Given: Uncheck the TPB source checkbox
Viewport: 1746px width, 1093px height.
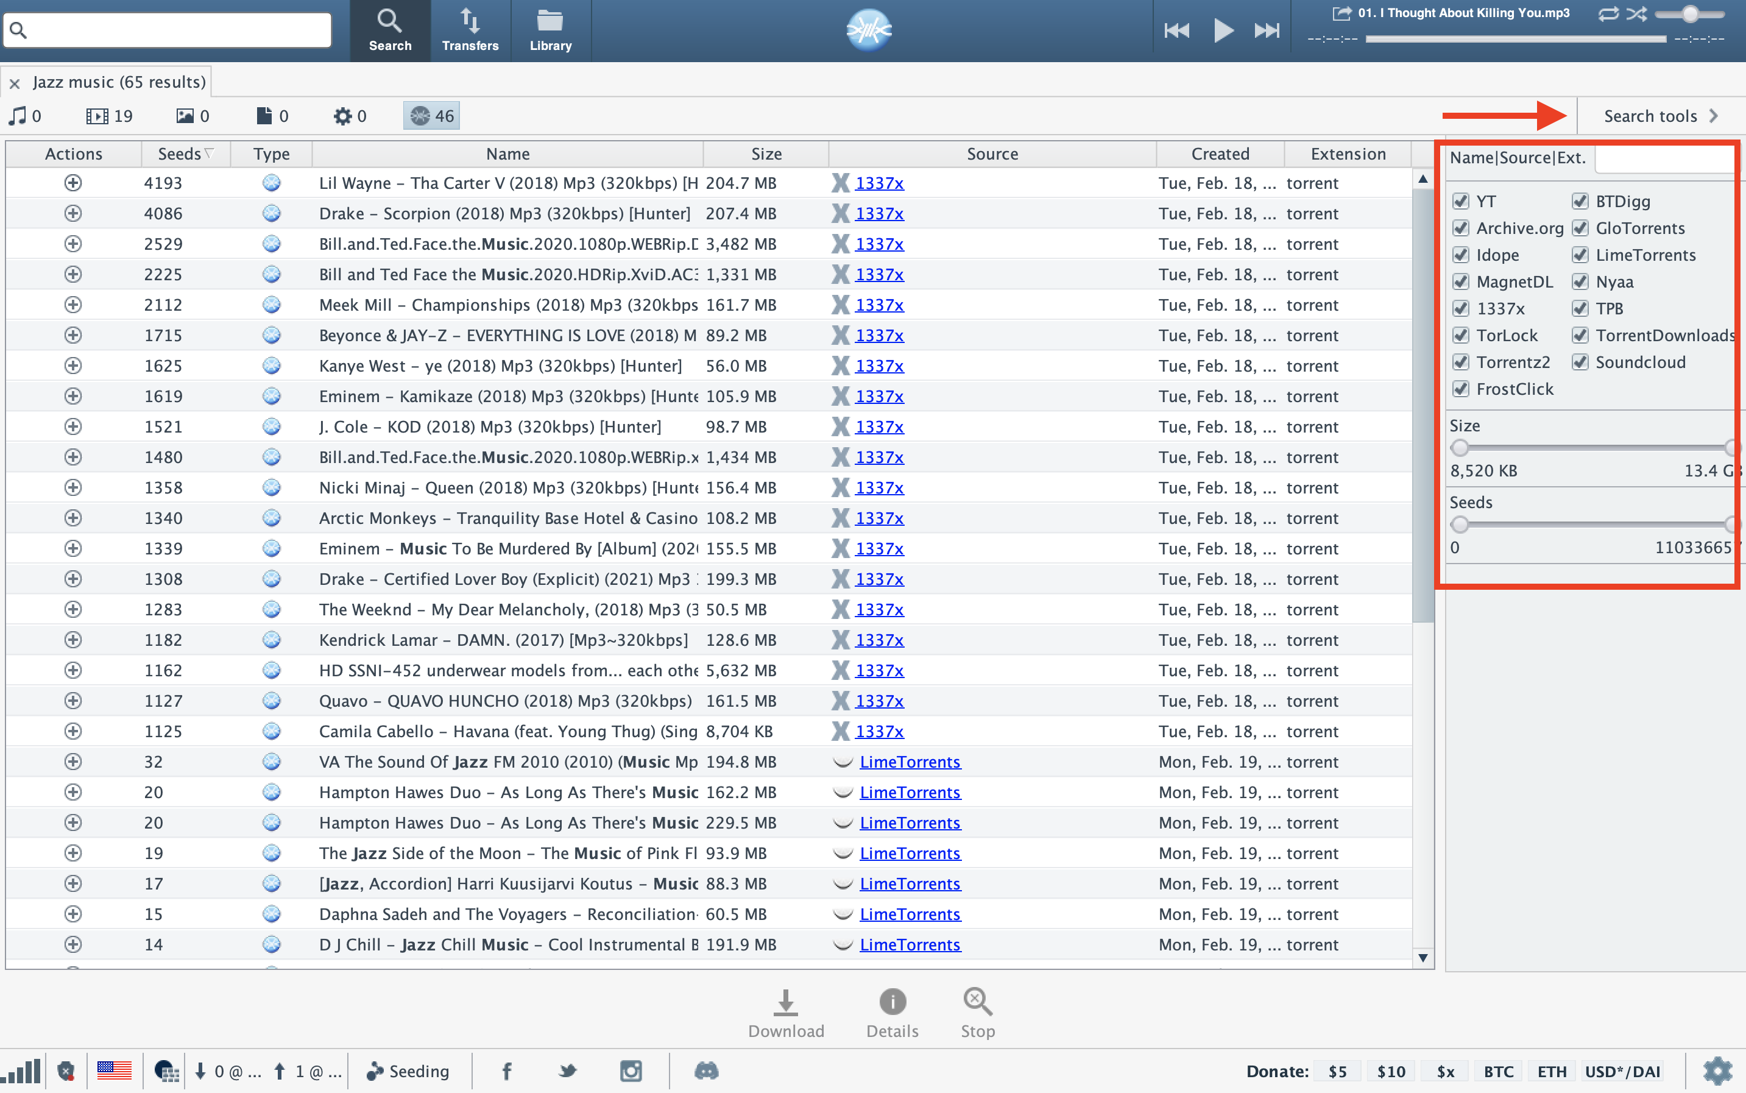Looking at the screenshot, I should pyautogui.click(x=1580, y=308).
